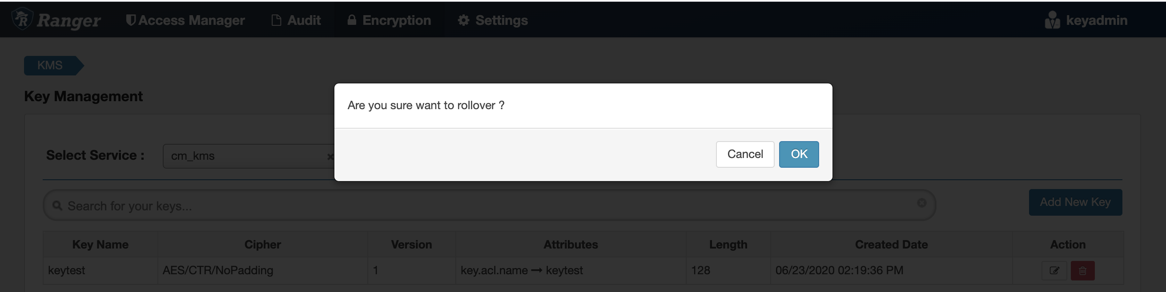Confirm rollover by clicking OK
Viewport: 1166px width, 292px height.
[799, 154]
